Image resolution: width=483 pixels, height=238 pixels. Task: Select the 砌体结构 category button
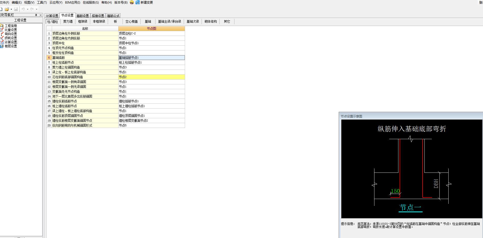(x=211, y=22)
